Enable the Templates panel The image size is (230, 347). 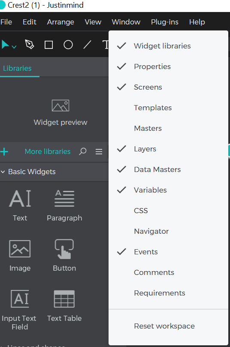tap(168, 108)
